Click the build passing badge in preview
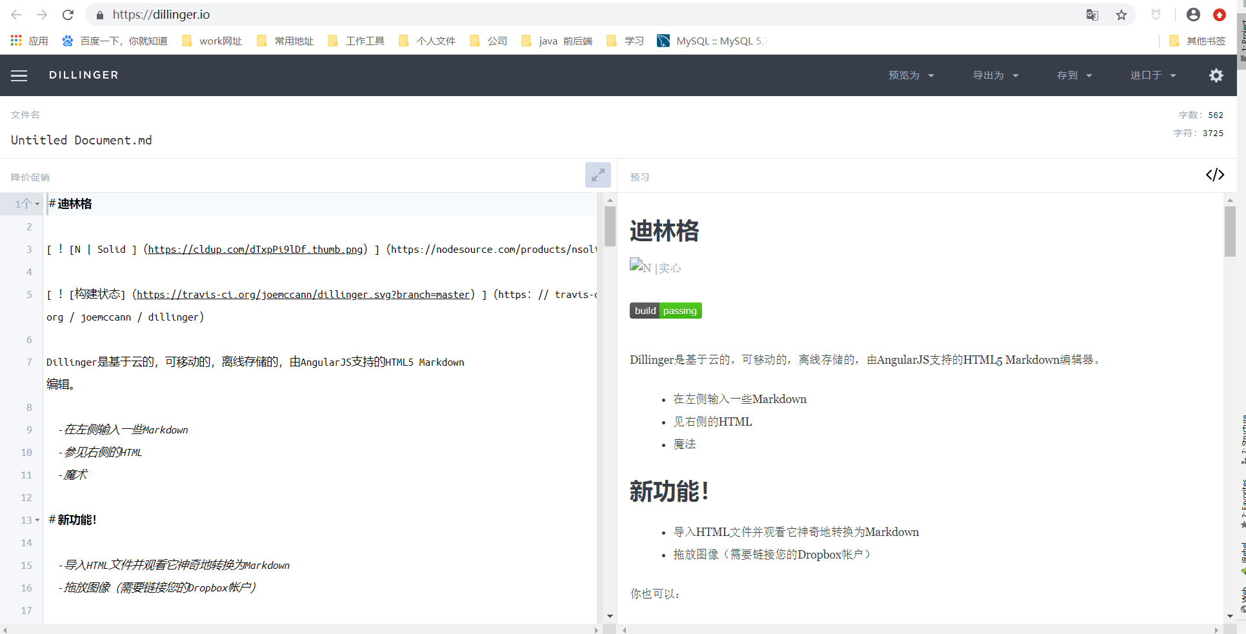The image size is (1246, 634). click(x=665, y=310)
